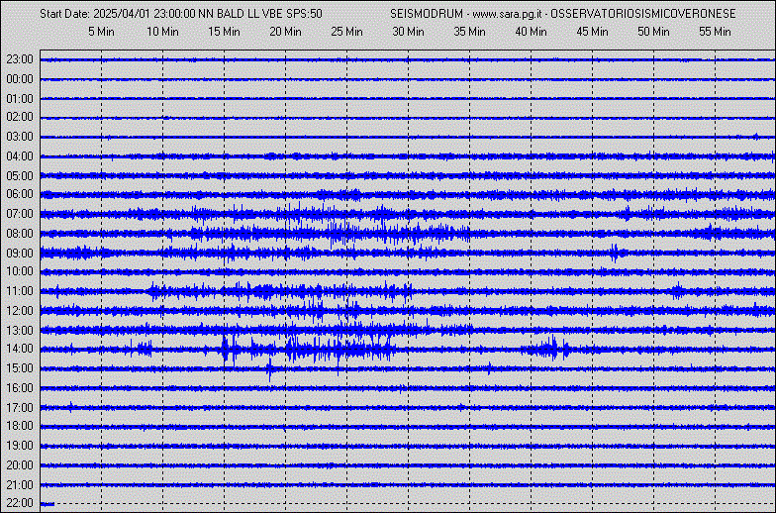This screenshot has width=776, height=513.
Task: Select the 12:00 hour trace label
Action: [x=20, y=311]
